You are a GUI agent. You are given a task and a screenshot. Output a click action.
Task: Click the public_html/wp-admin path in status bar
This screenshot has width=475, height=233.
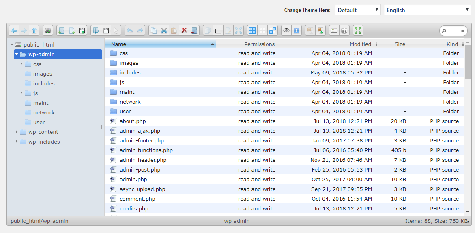pyautogui.click(x=39, y=221)
